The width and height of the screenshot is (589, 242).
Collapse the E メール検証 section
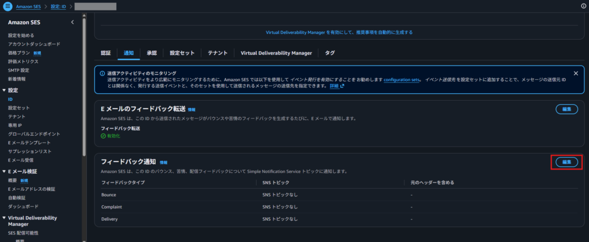pos(4,171)
